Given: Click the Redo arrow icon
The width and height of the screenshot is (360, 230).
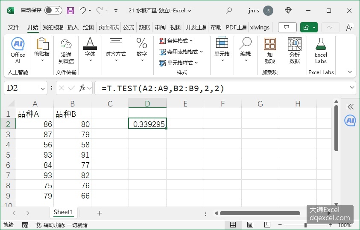Looking at the screenshot, I should click(100, 10).
